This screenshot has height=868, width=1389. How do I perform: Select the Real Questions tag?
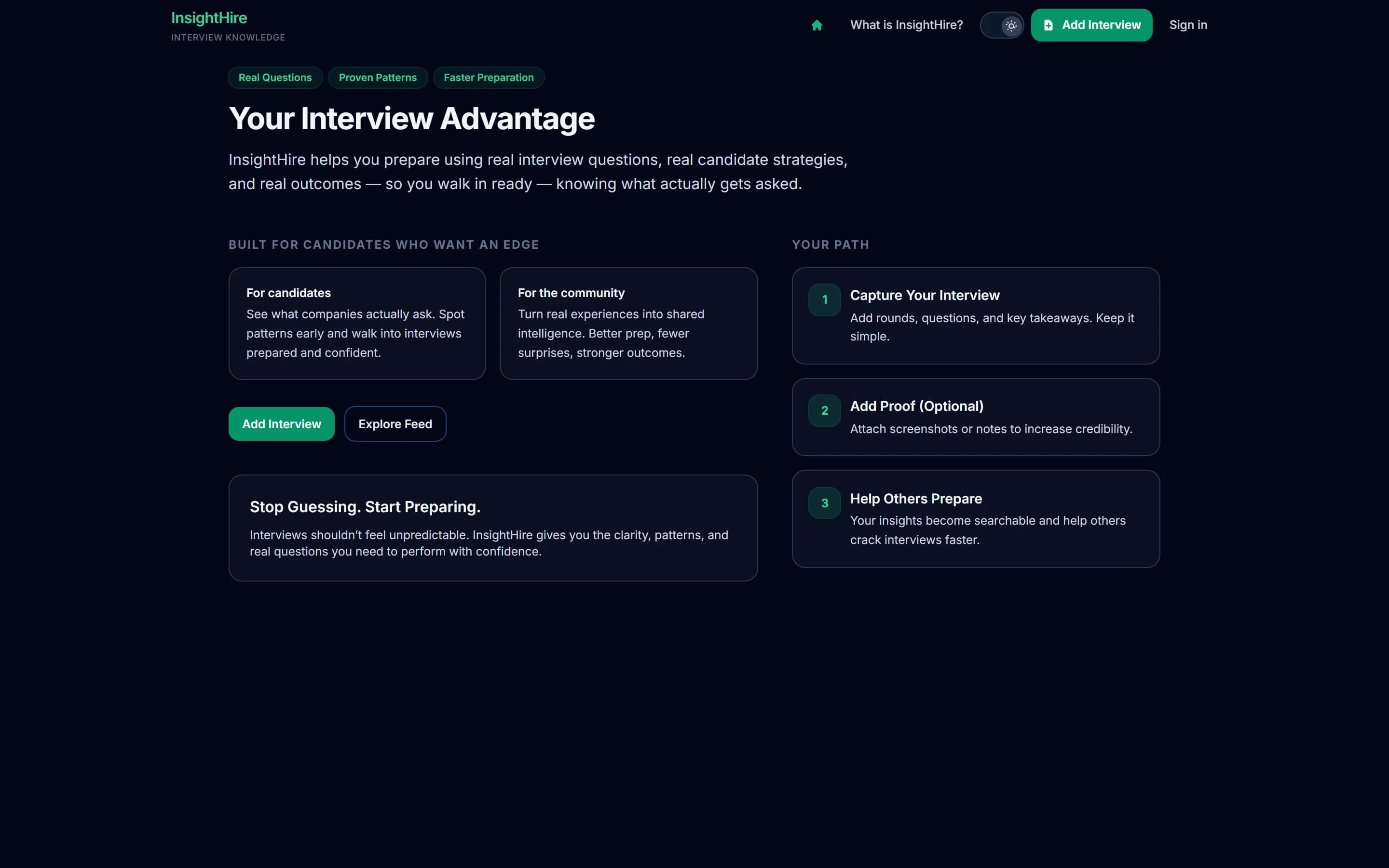coord(275,78)
